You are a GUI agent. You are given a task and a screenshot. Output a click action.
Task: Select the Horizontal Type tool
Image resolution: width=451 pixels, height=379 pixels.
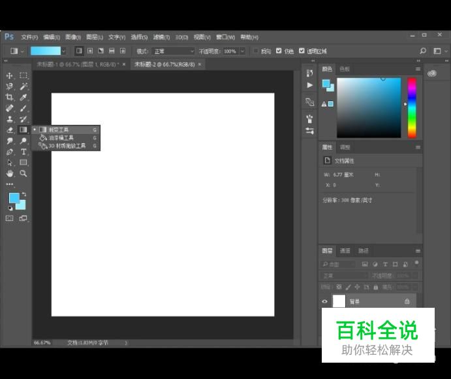click(23, 152)
